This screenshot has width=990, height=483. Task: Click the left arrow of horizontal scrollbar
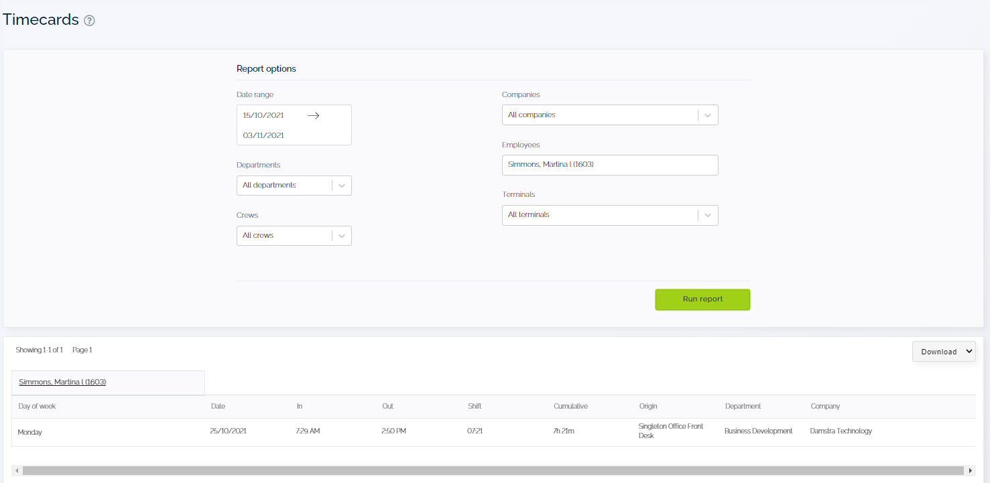click(x=17, y=471)
